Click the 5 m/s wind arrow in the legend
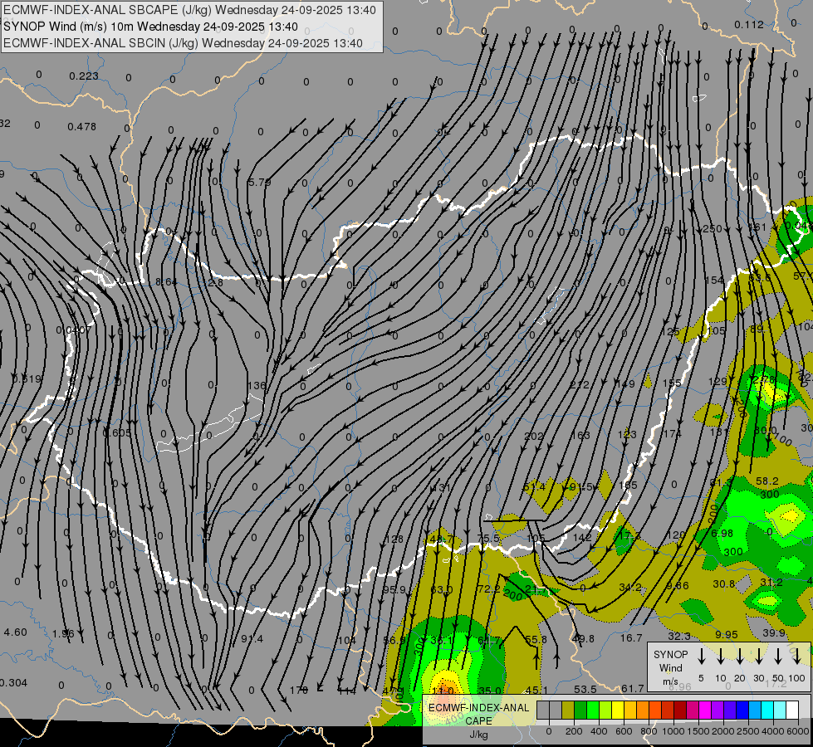This screenshot has height=747, width=813. [x=702, y=657]
